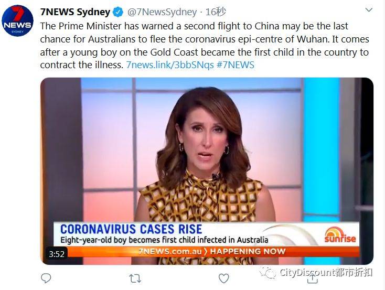Viewport: 385px width, 290px height.
Task: Click the retweet arrows icon
Action: [135, 278]
